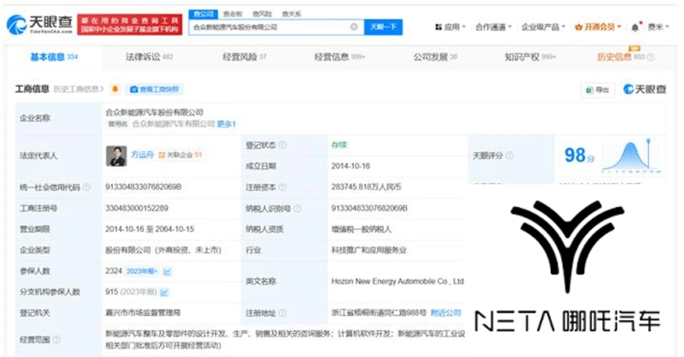Click the 更多1 link under company name
Screen dimensions: 684x357
click(x=226, y=124)
